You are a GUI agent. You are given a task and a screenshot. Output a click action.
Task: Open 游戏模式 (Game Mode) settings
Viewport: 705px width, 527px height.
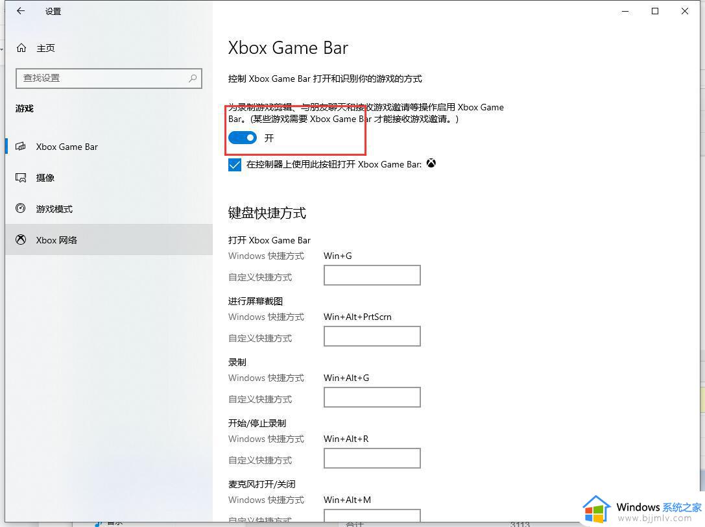[x=54, y=209]
